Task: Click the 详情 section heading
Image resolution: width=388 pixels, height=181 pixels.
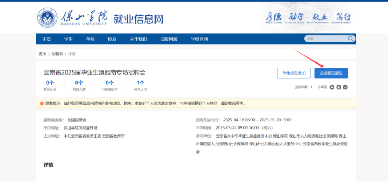Action: 48,165
